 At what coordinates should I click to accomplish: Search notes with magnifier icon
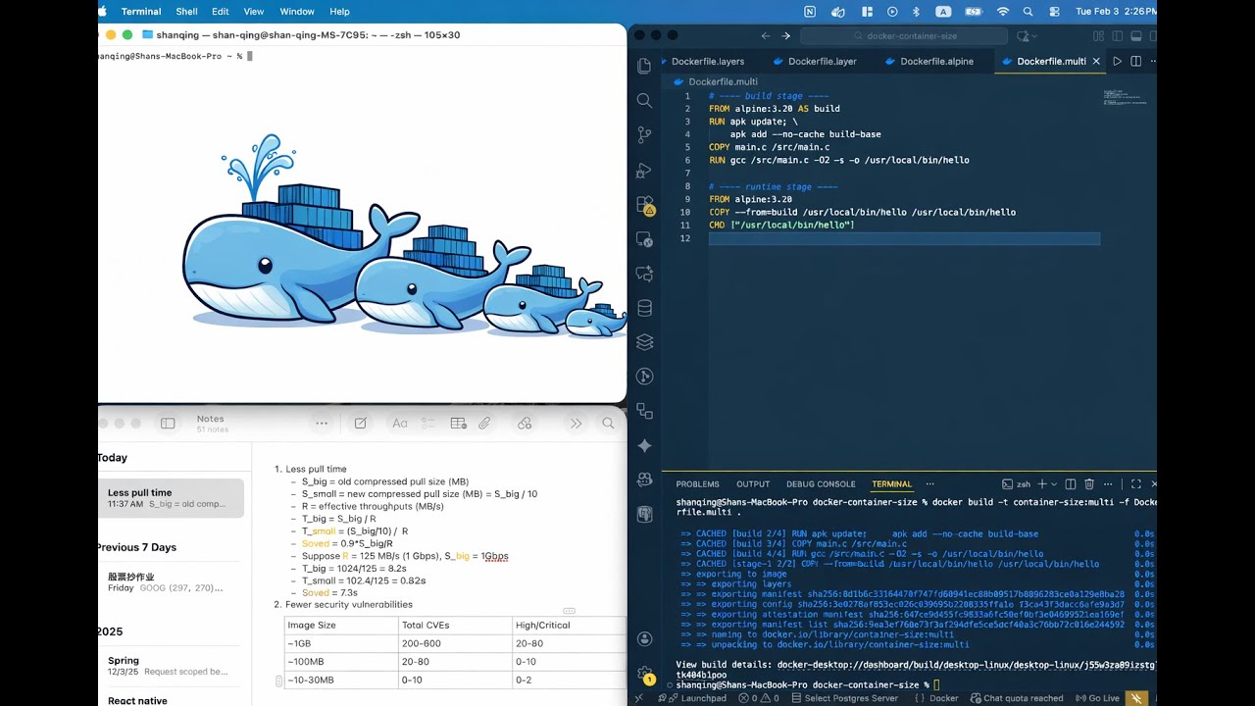tap(608, 424)
